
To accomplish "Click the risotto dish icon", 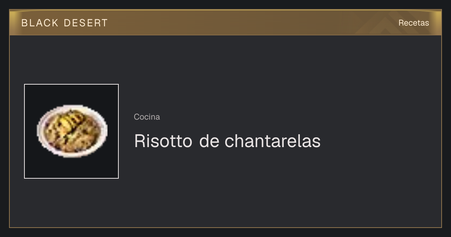I will [x=71, y=131].
